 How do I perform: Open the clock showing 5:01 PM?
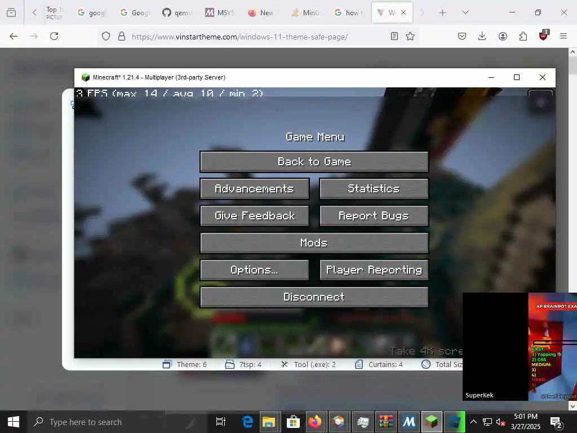[x=526, y=422]
